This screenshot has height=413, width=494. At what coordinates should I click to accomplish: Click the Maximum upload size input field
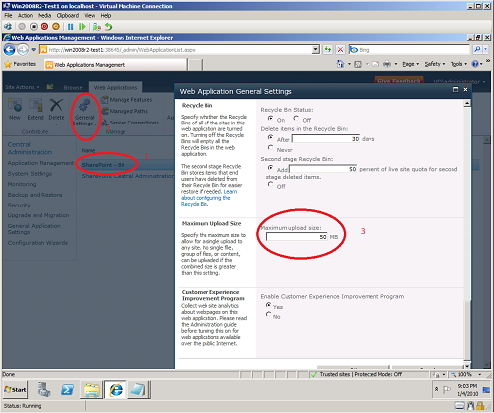click(x=296, y=237)
